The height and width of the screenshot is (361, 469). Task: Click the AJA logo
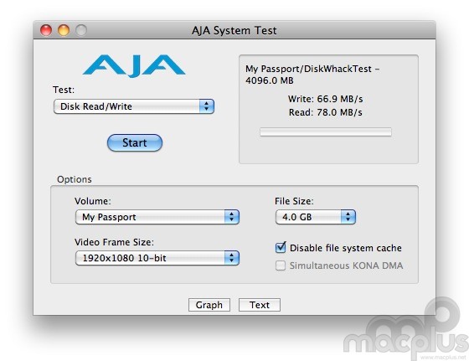pyautogui.click(x=134, y=66)
